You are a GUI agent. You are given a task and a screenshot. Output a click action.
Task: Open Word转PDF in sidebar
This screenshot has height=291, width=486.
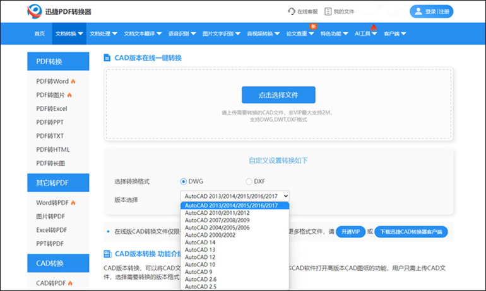coord(52,203)
